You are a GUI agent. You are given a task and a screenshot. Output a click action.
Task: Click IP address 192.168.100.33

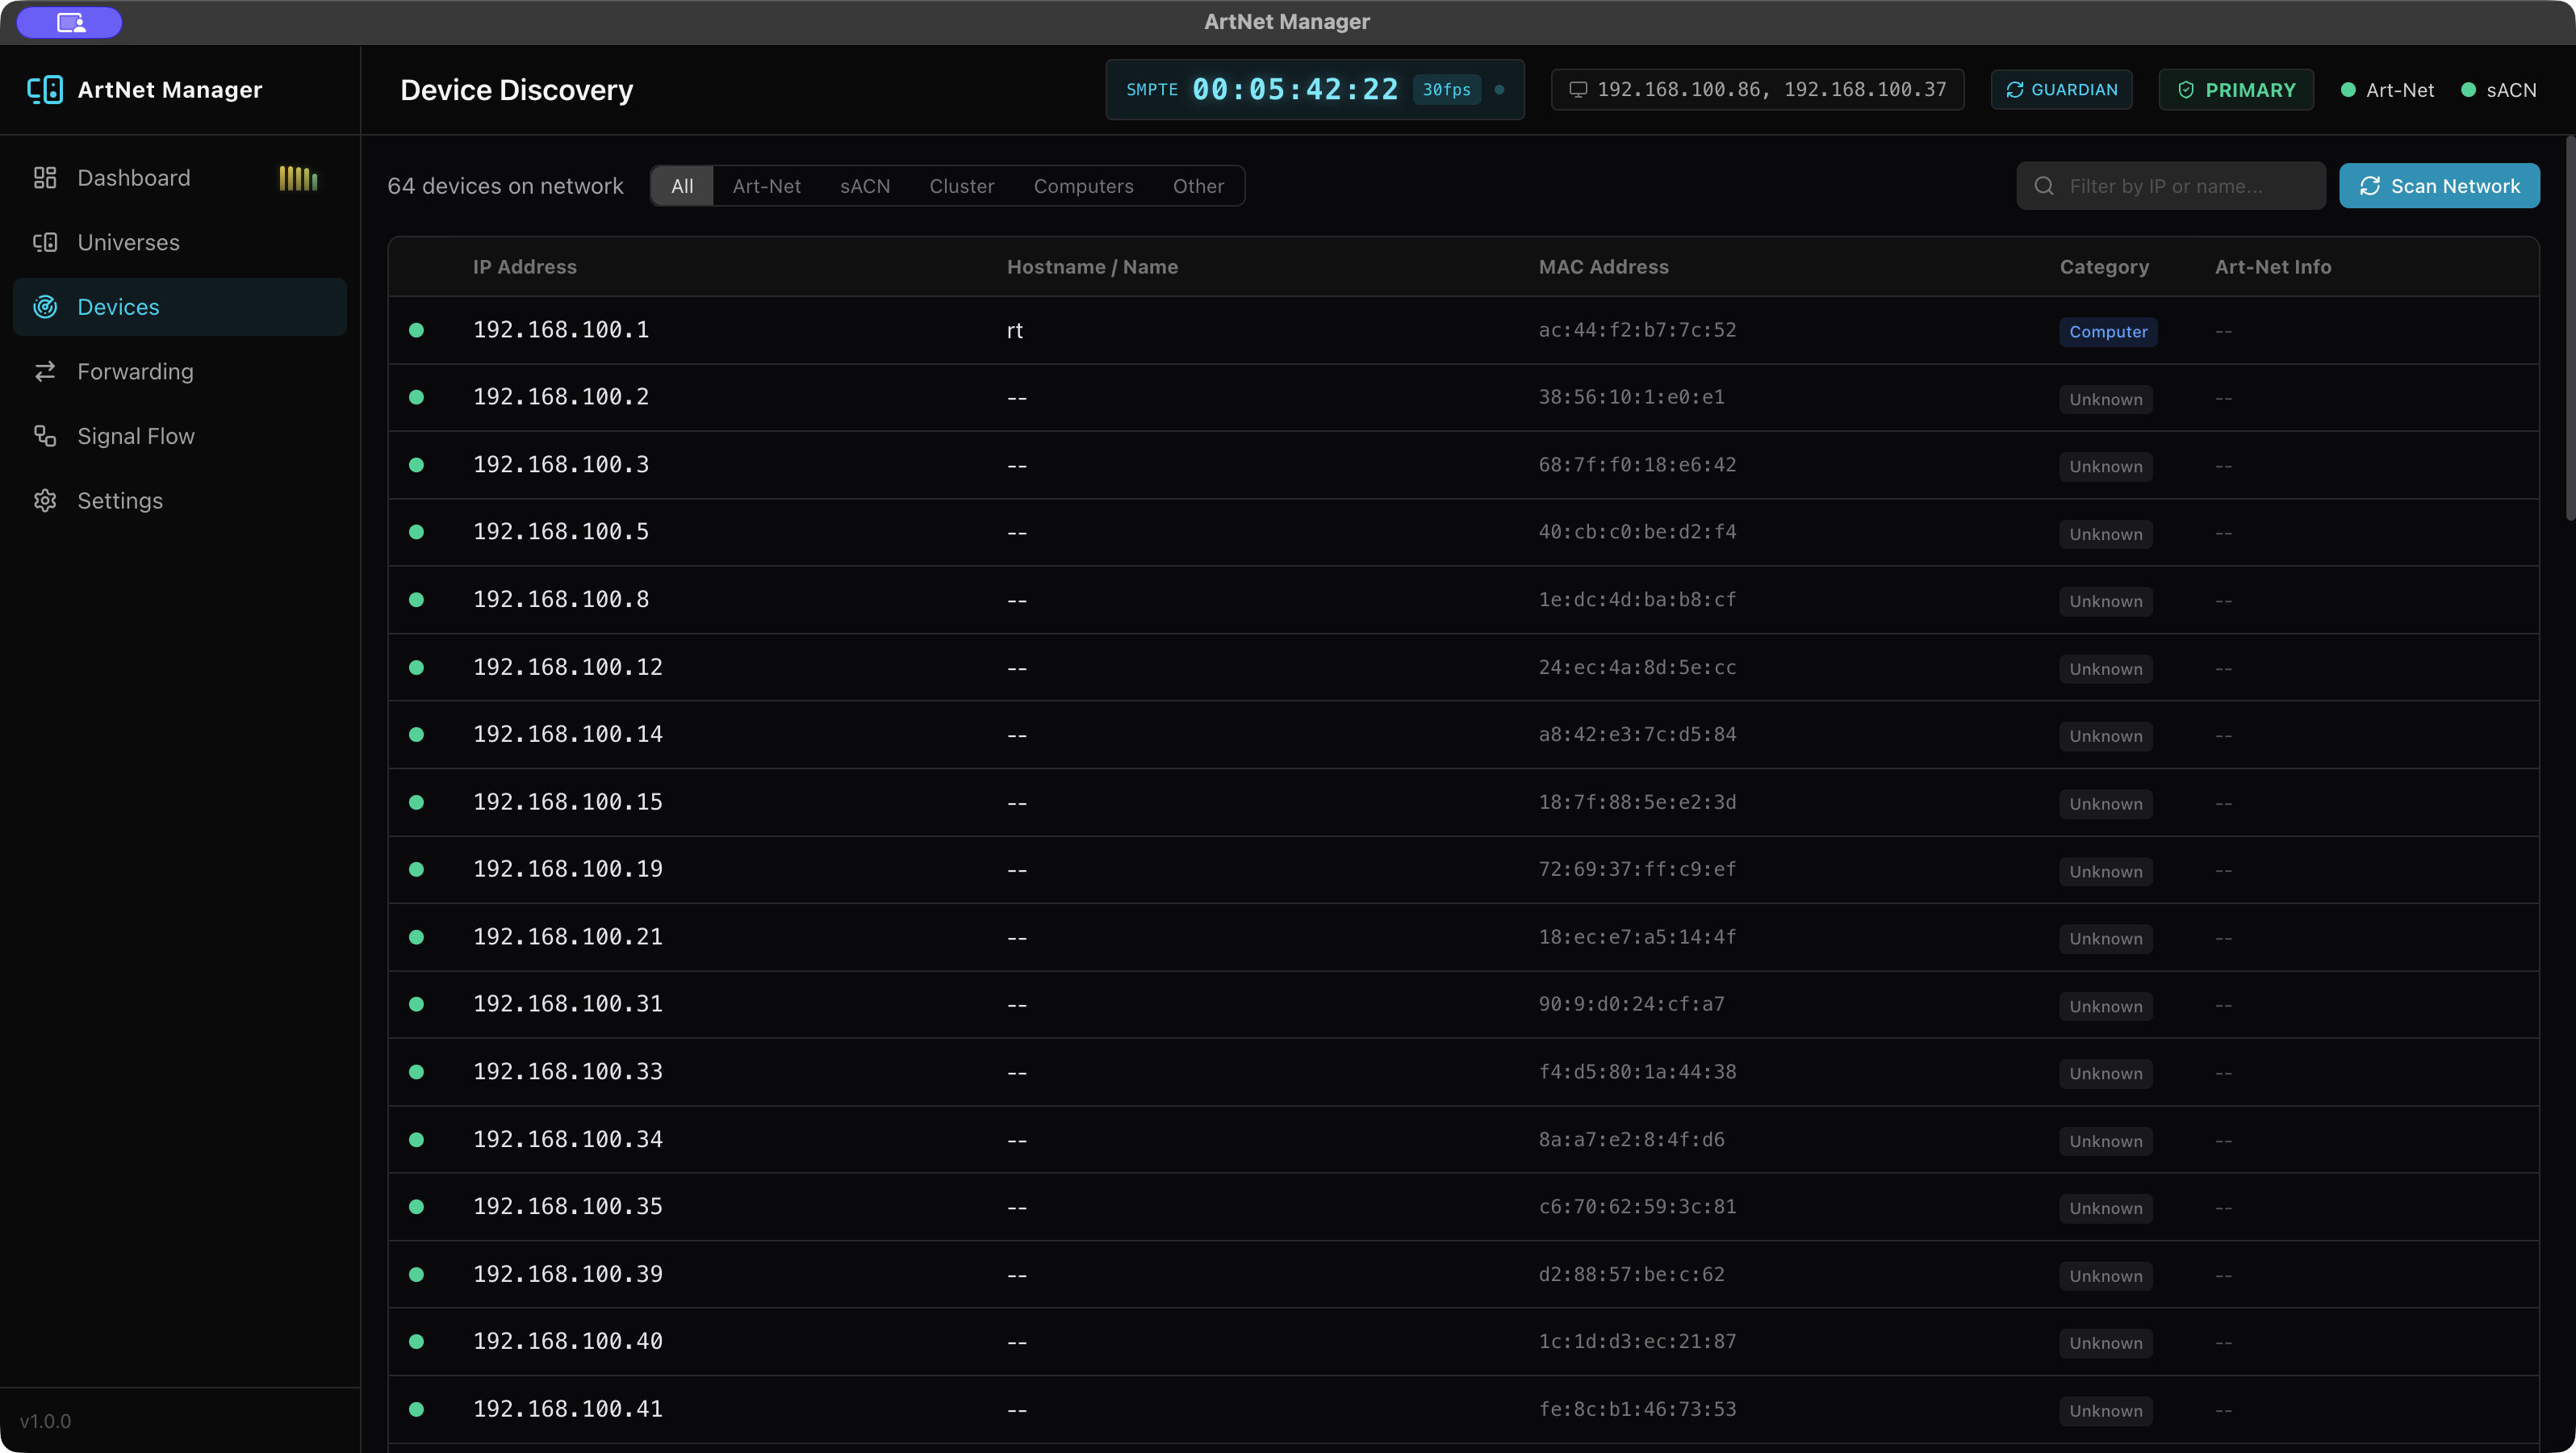tap(567, 1072)
